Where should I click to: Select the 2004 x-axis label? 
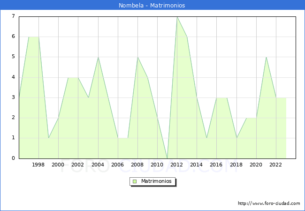click(98, 165)
